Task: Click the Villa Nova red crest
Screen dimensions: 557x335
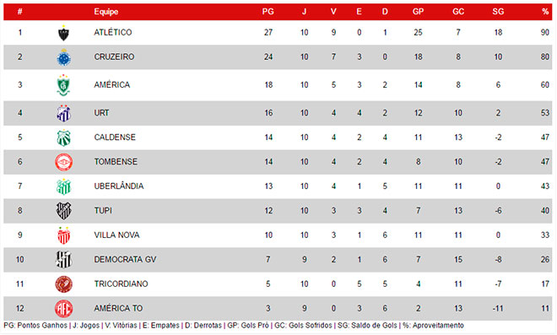Action: 64,235
